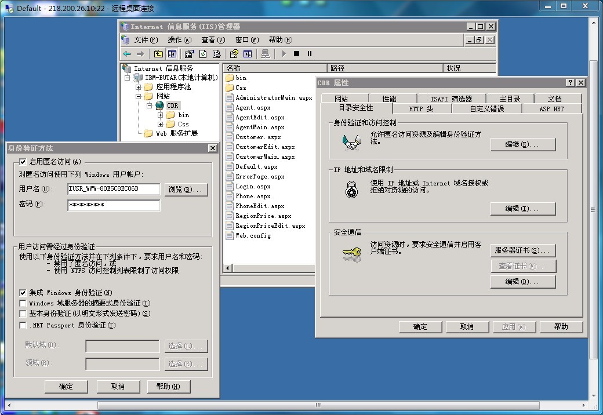Viewport: 603px width, 415px height.
Task: Open the 窗口(W) menu
Action: tap(247, 40)
